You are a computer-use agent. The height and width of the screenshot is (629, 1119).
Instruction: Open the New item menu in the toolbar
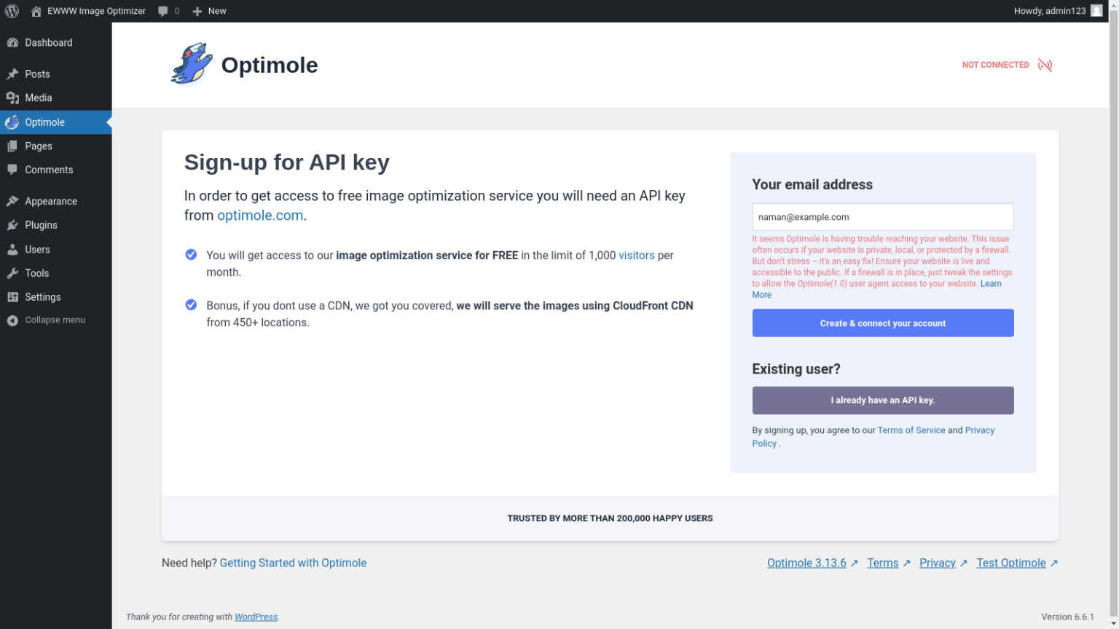pos(209,10)
